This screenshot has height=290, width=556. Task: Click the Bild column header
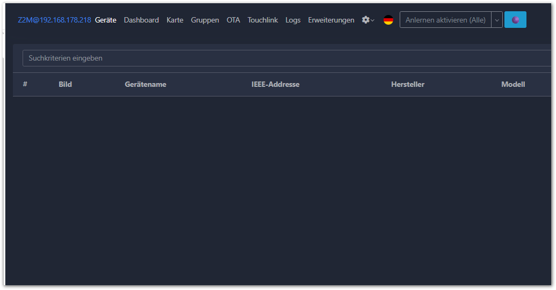(65, 84)
